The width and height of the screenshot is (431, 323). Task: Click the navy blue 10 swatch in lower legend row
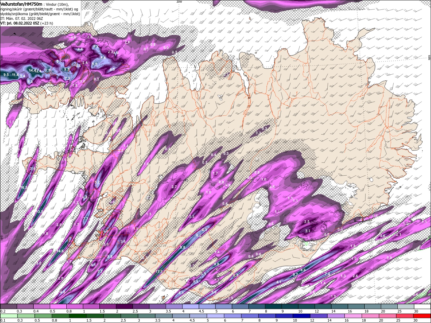pos(301,316)
